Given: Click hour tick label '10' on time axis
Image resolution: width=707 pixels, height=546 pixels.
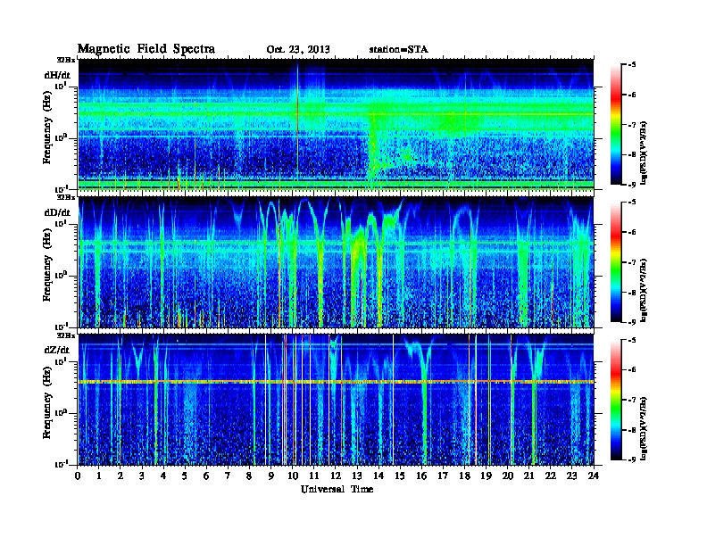Looking at the screenshot, I should (293, 476).
